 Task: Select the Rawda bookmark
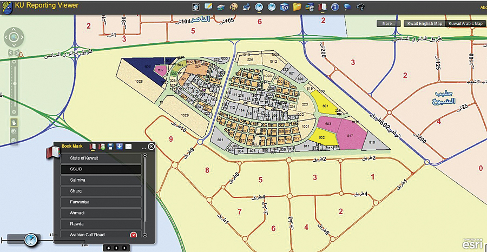point(101,224)
